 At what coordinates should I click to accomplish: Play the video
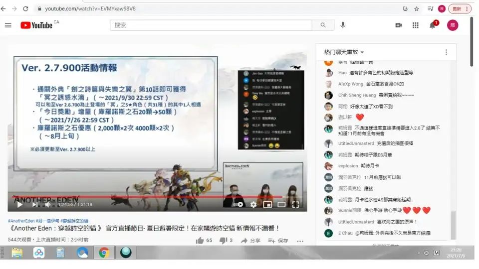(x=19, y=205)
